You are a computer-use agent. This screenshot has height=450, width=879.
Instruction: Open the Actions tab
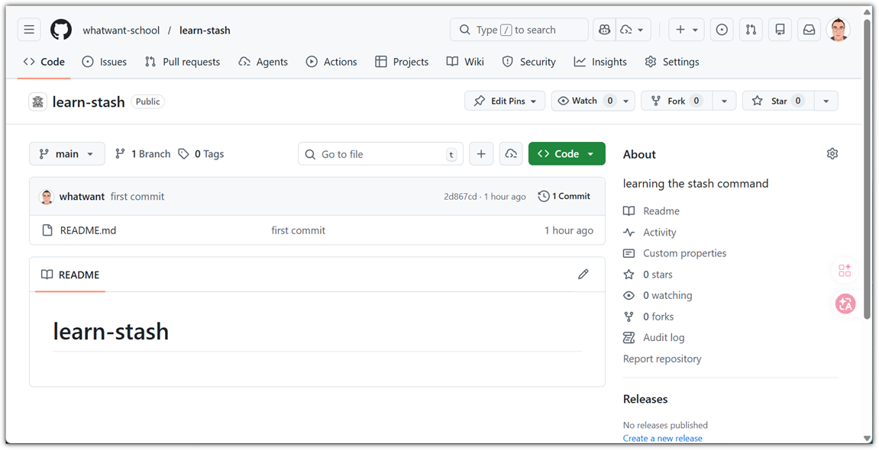[x=331, y=62]
